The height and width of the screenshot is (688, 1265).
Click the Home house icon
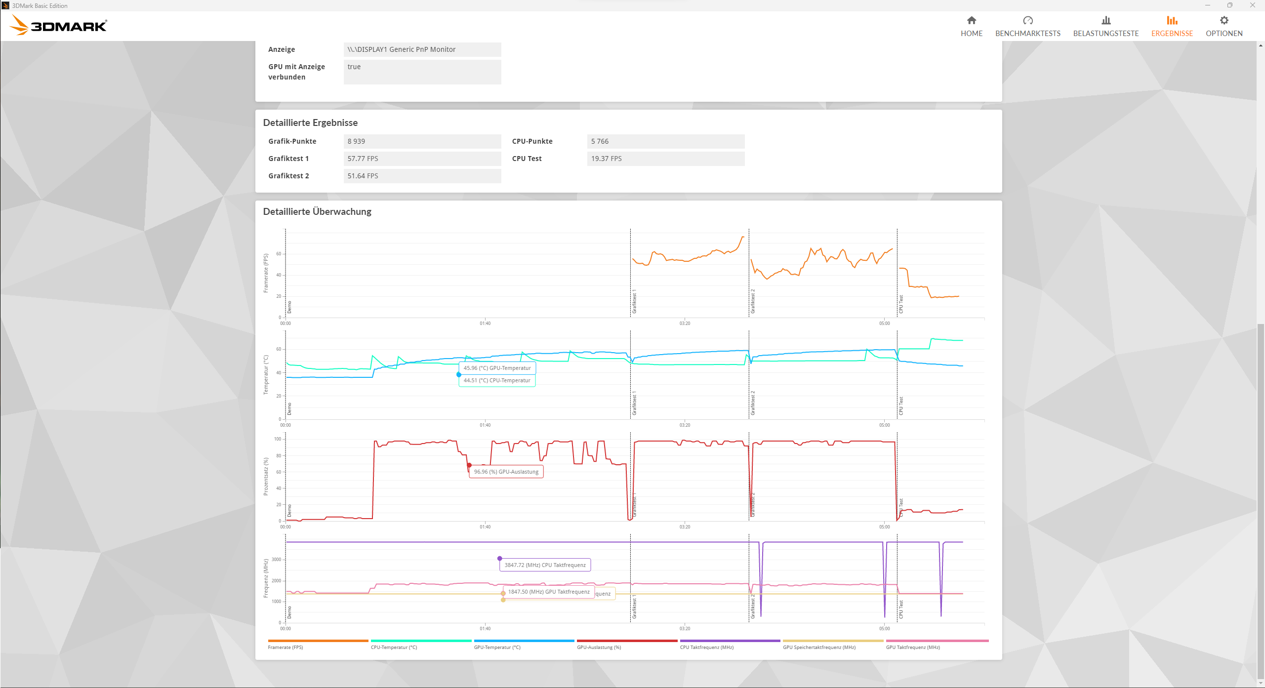coord(971,20)
